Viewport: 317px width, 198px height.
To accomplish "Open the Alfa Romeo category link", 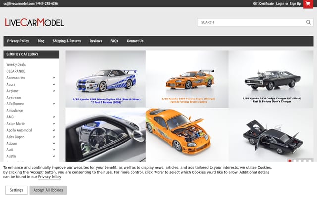I will 15,104.
